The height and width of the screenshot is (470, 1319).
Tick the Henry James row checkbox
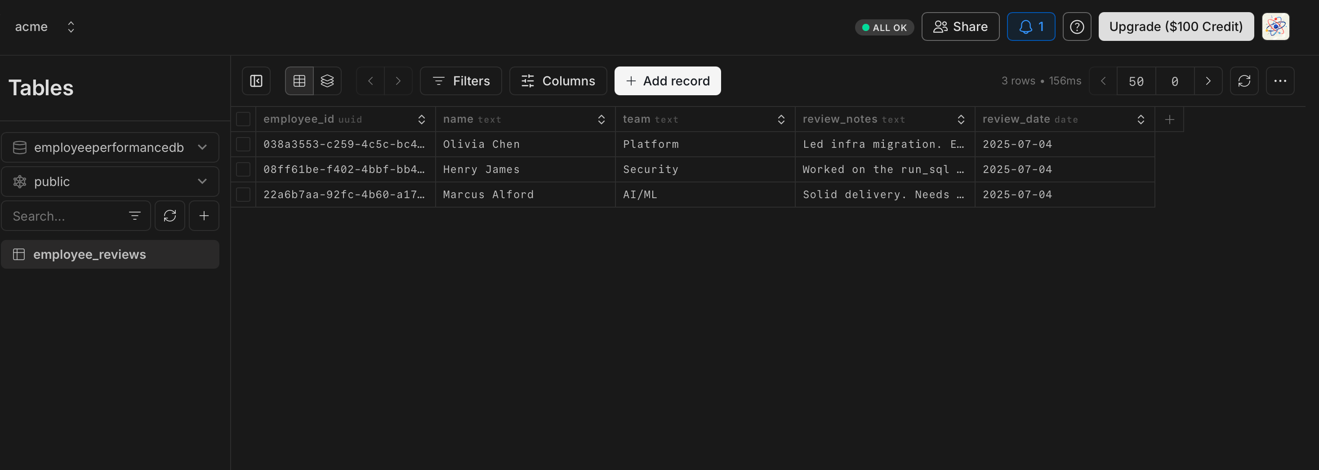[243, 169]
